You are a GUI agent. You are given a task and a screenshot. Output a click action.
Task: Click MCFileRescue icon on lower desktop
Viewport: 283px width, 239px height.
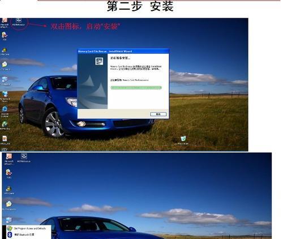[24, 158]
